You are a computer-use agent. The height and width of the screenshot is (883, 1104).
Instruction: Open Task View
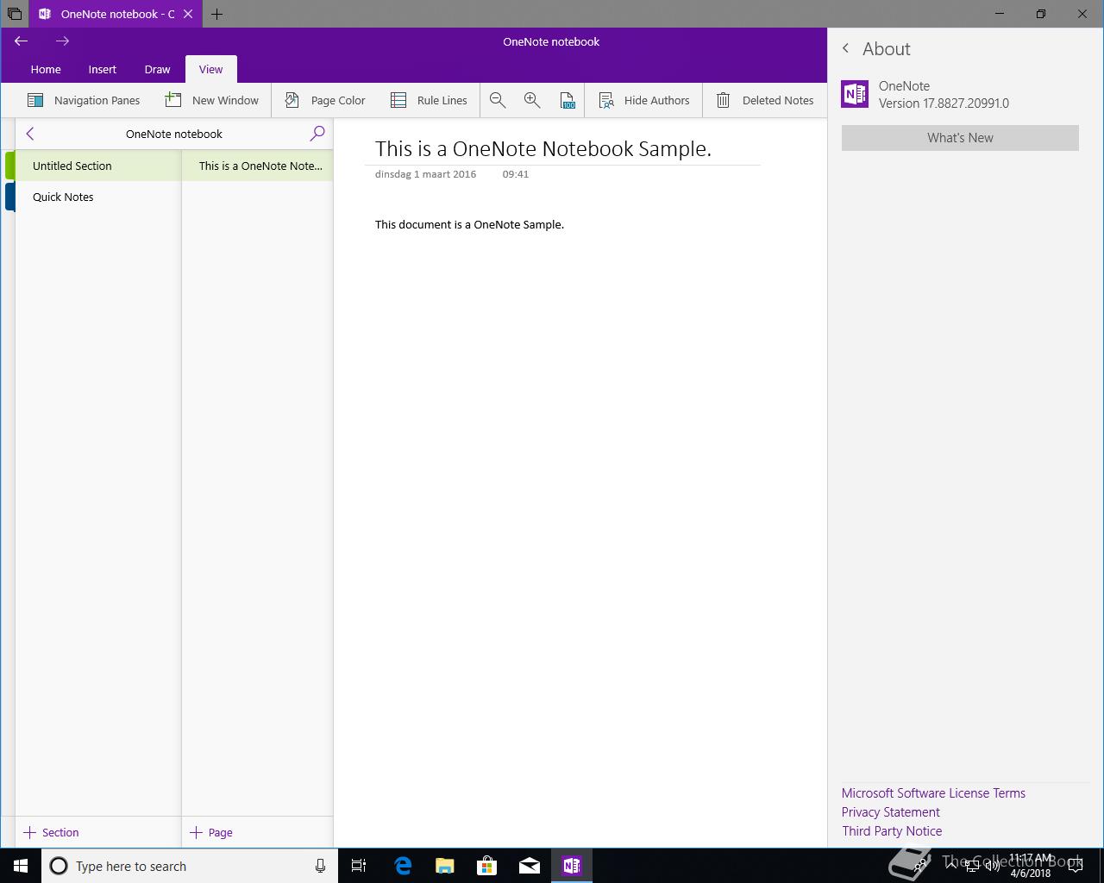[359, 866]
